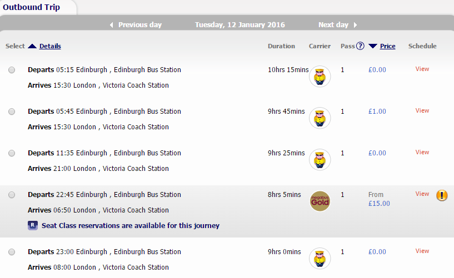This screenshot has width=454, height=278.
Task: View the schedule for the 23:00 departure
Action: 422,251
